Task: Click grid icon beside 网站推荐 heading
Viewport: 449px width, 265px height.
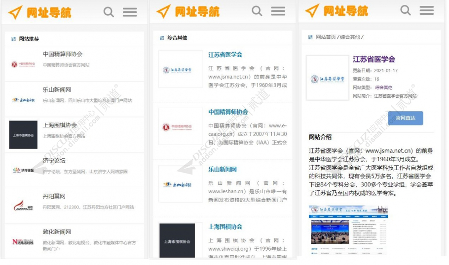Action: click(x=13, y=39)
